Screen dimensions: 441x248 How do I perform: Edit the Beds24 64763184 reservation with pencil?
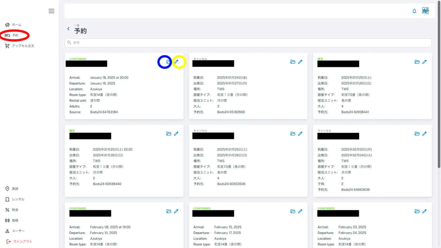coord(176,62)
